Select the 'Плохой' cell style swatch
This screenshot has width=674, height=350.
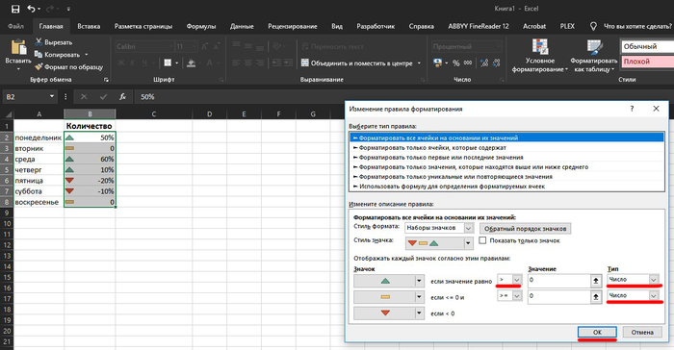[647, 62]
